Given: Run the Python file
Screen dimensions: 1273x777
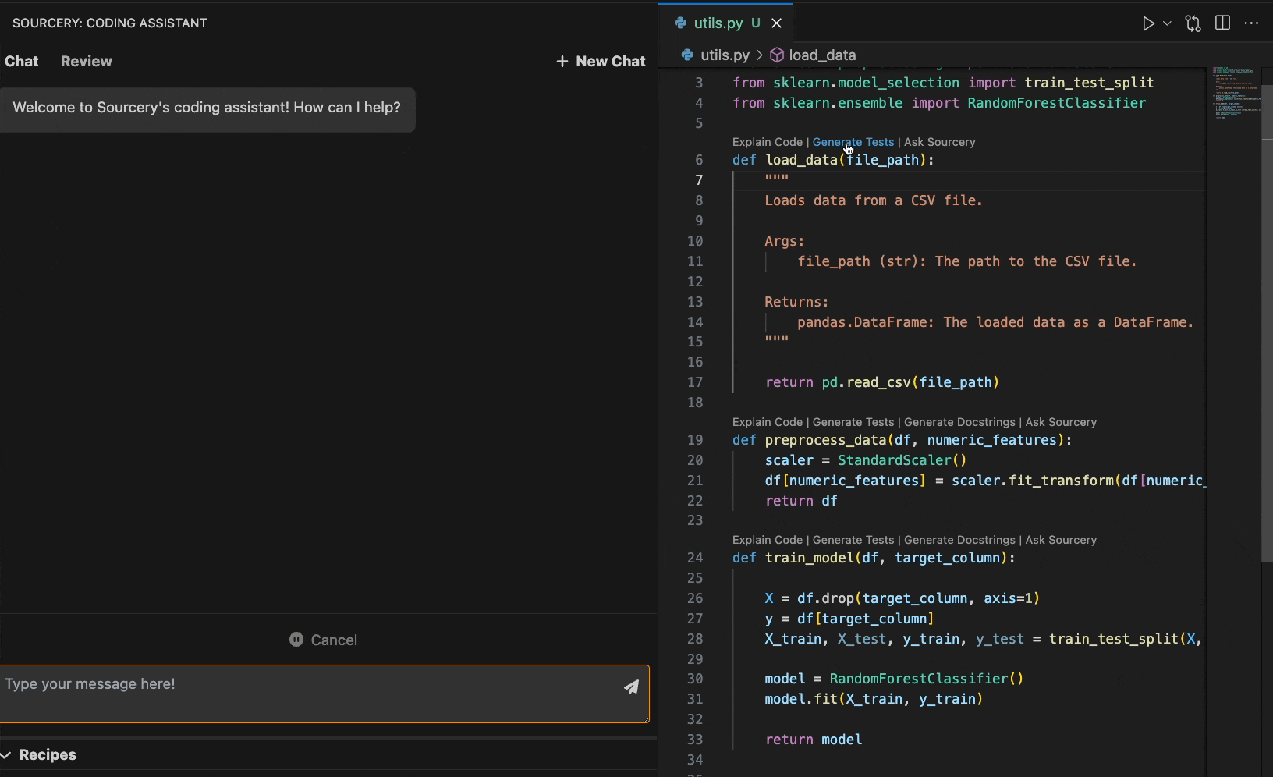Looking at the screenshot, I should (1149, 23).
